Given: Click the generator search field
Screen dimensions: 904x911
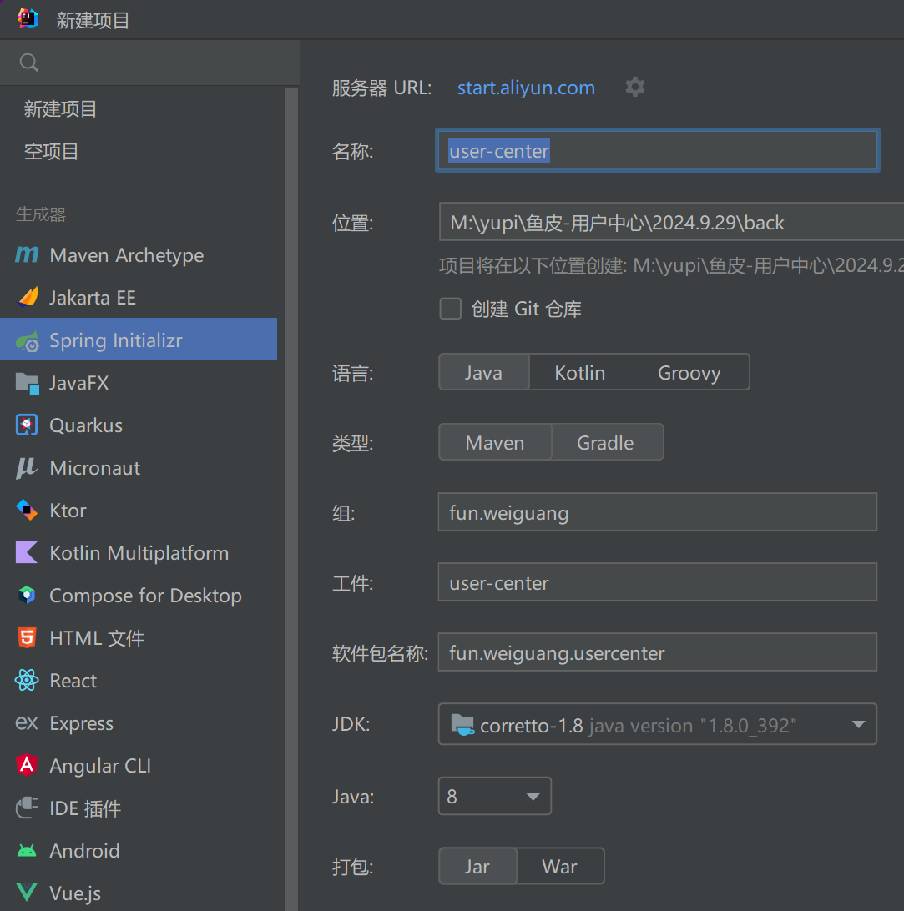Looking at the screenshot, I should (149, 63).
